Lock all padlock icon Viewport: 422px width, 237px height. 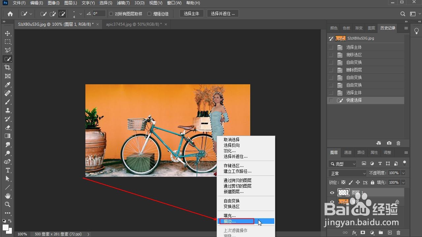[x=372, y=182]
